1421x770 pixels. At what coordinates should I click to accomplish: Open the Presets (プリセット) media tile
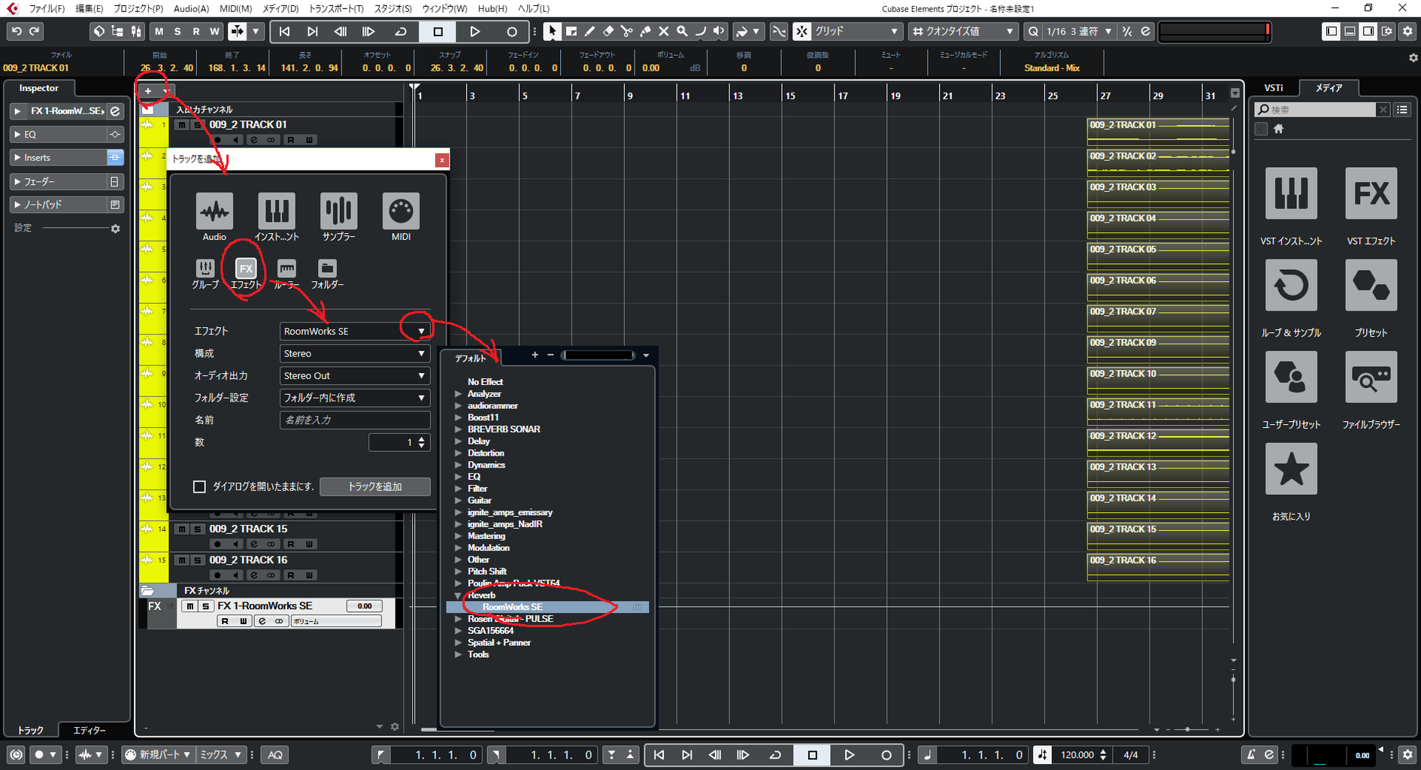[x=1371, y=285]
